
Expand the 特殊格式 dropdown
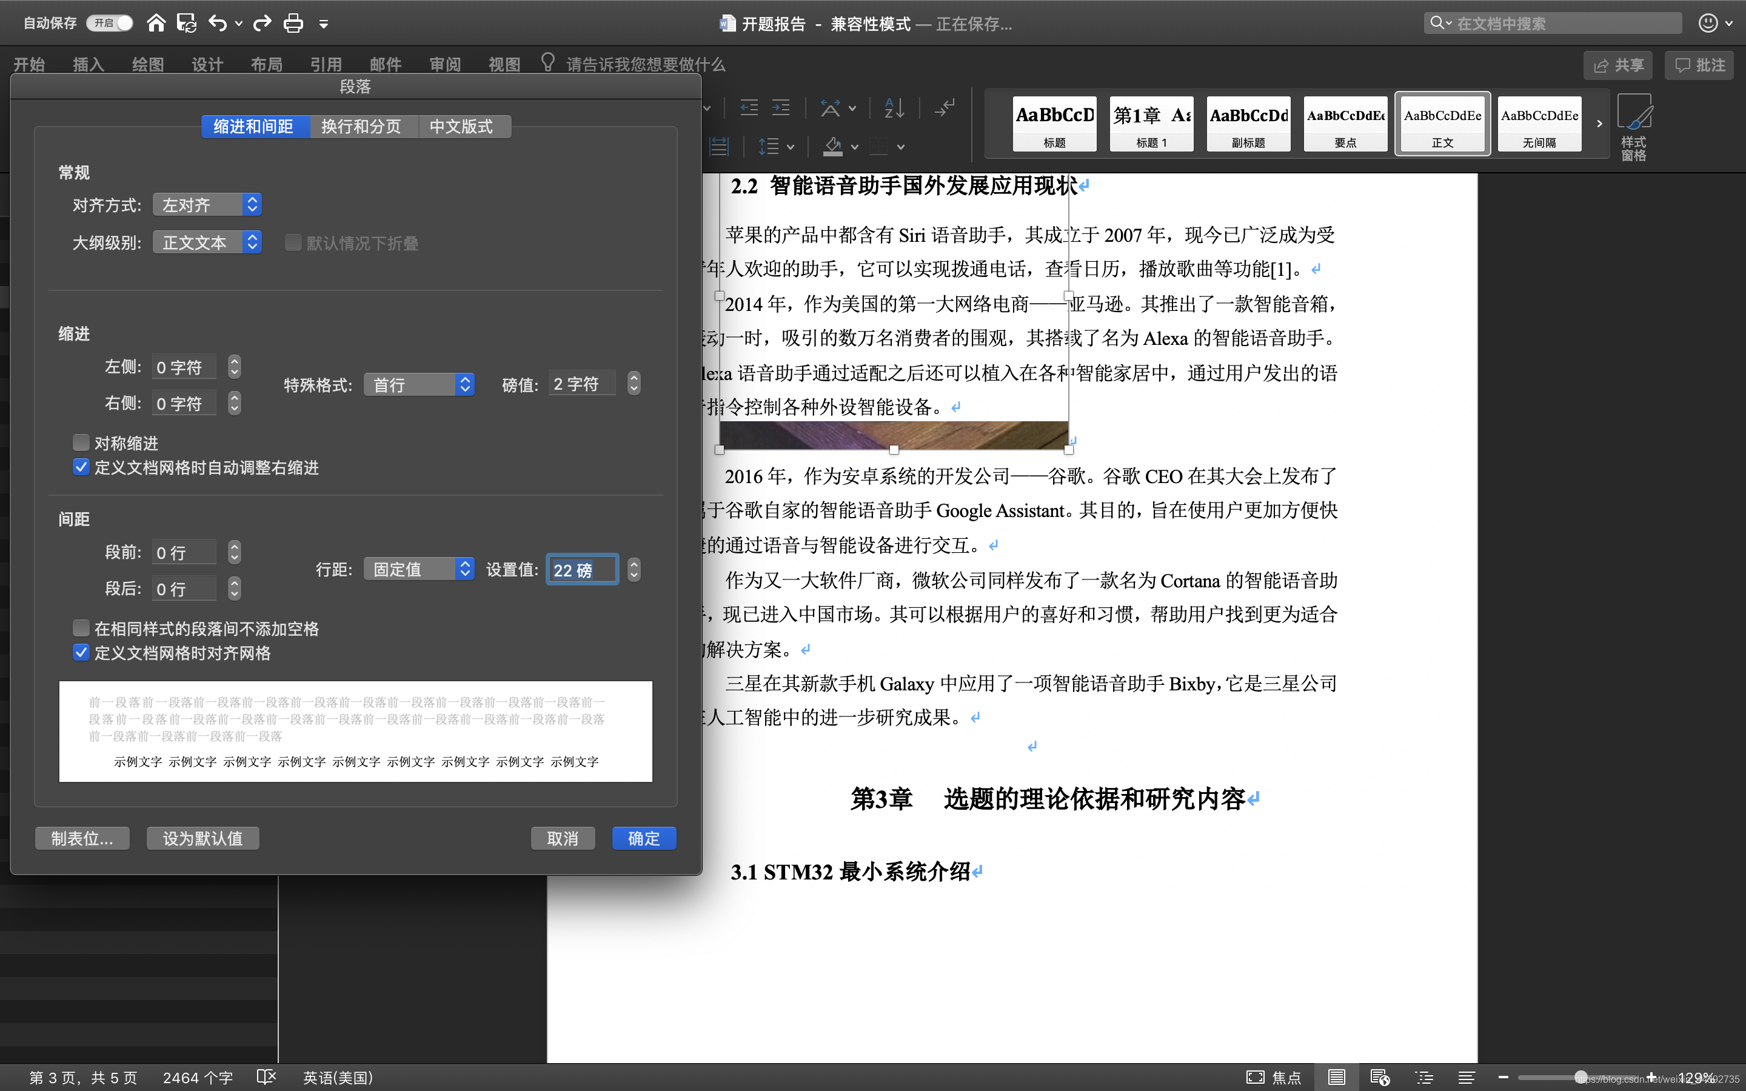point(418,385)
